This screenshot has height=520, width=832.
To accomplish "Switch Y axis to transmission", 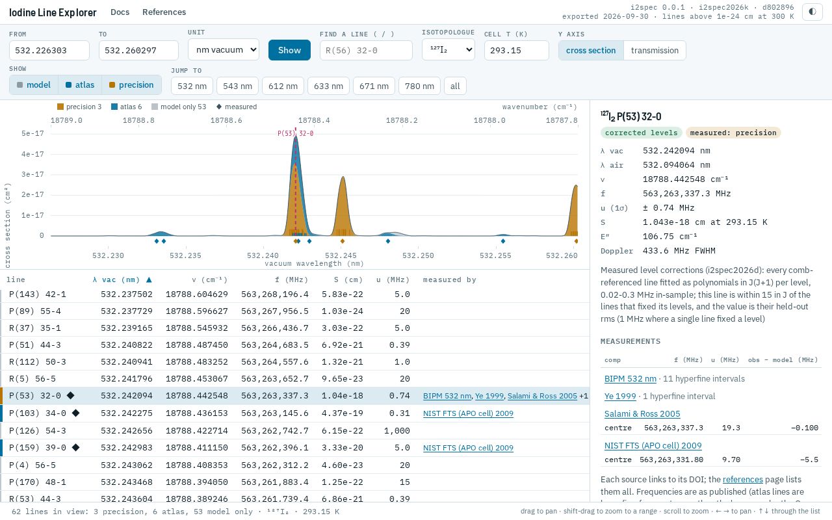I will [x=655, y=50].
